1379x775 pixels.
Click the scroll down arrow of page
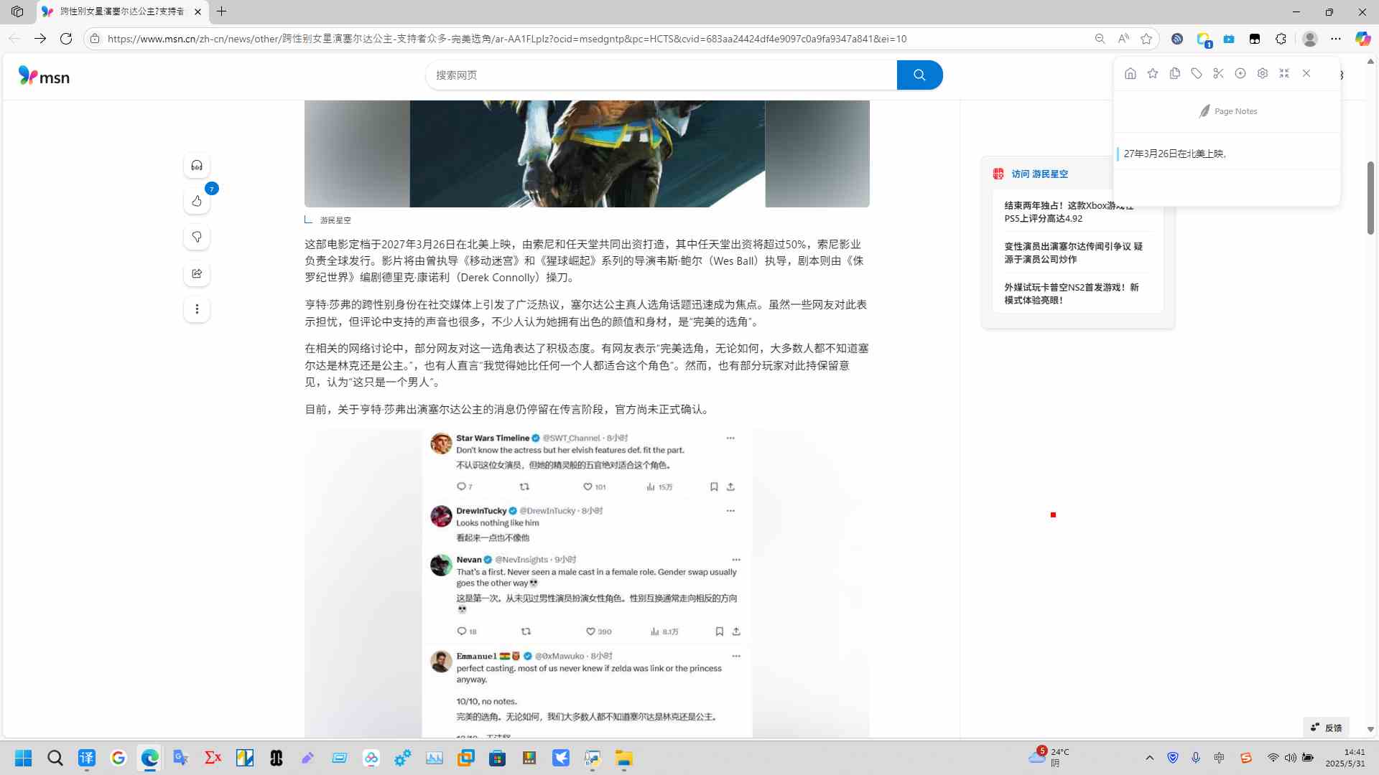point(1370,729)
